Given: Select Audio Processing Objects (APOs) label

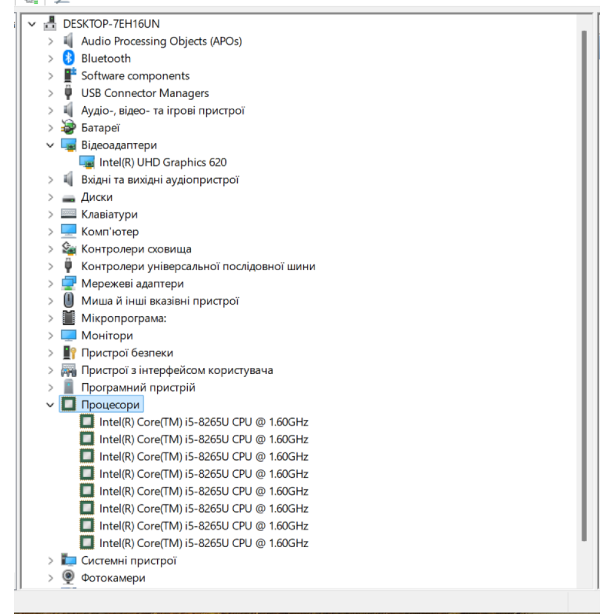Looking at the screenshot, I should 161,41.
